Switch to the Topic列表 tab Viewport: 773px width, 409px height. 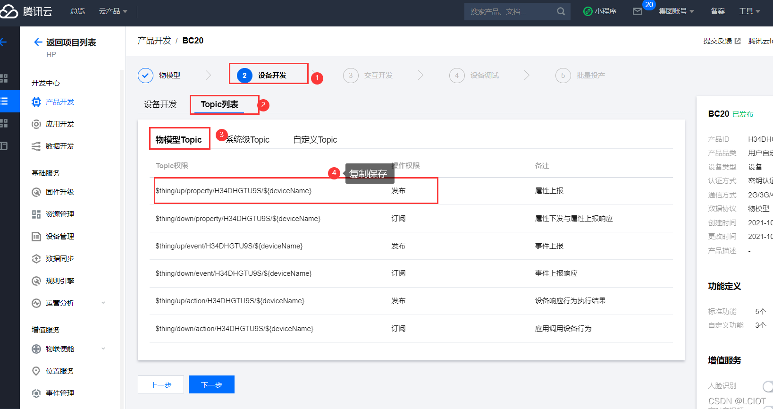pyautogui.click(x=219, y=104)
